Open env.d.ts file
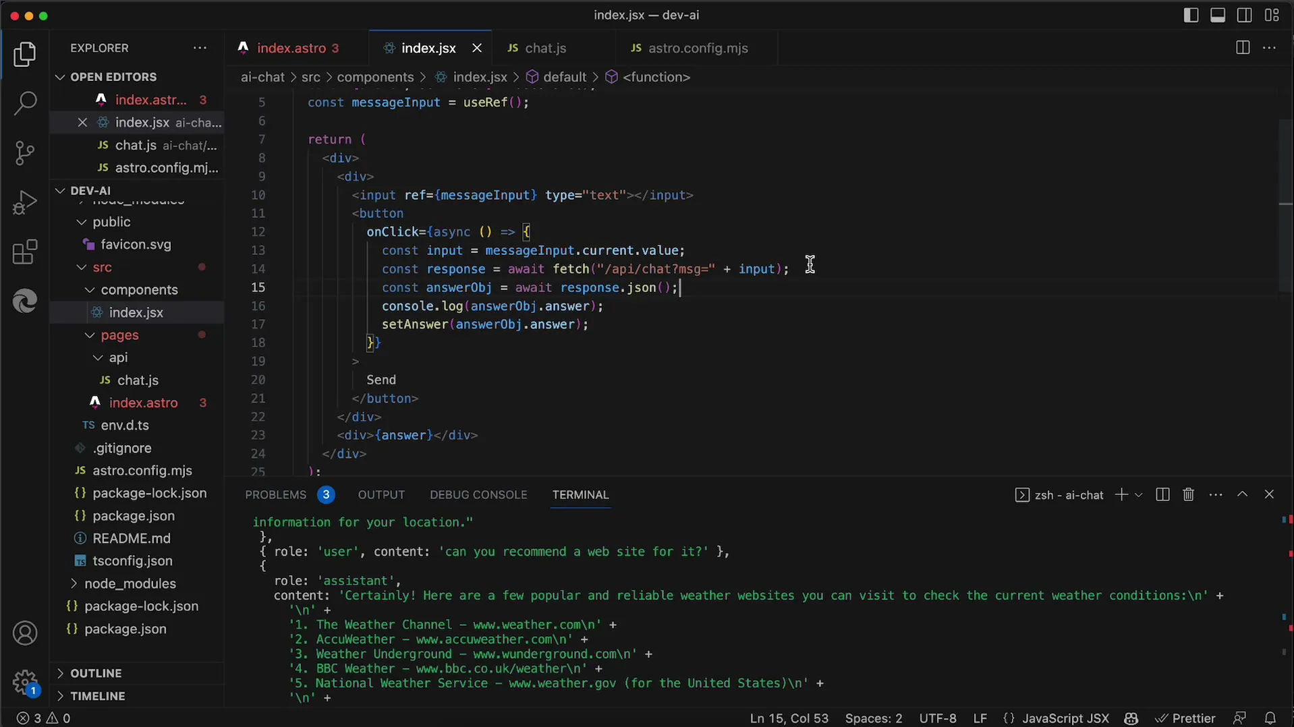The height and width of the screenshot is (727, 1294). [x=125, y=426]
